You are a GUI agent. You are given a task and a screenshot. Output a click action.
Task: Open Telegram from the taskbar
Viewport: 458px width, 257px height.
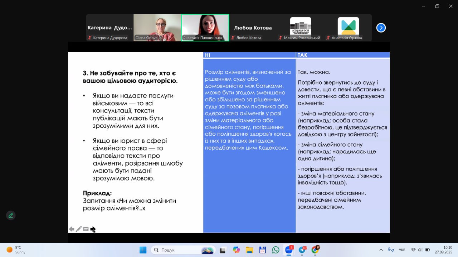coord(302,250)
